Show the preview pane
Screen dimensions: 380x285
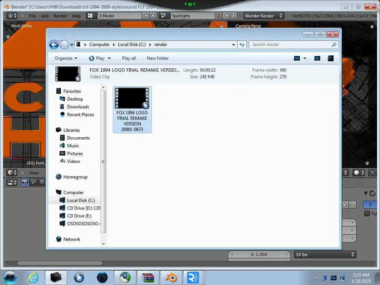tap(317, 58)
